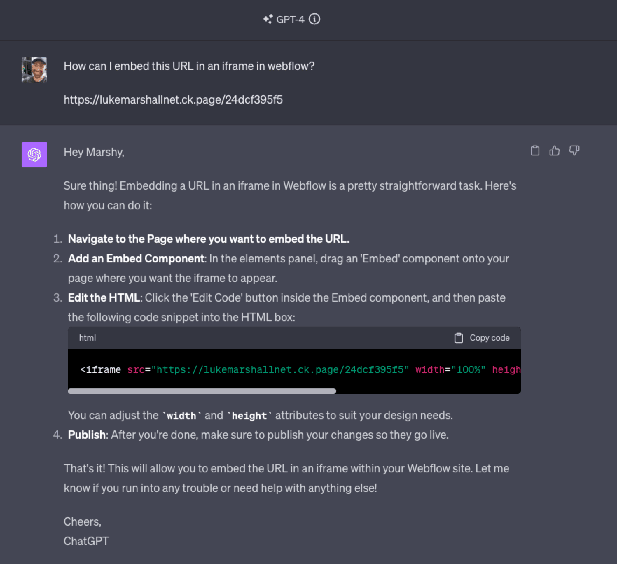Viewport: 617px width, 564px height.
Task: Click the 'Hey Marshy,' greeting text
Action: coord(94,152)
